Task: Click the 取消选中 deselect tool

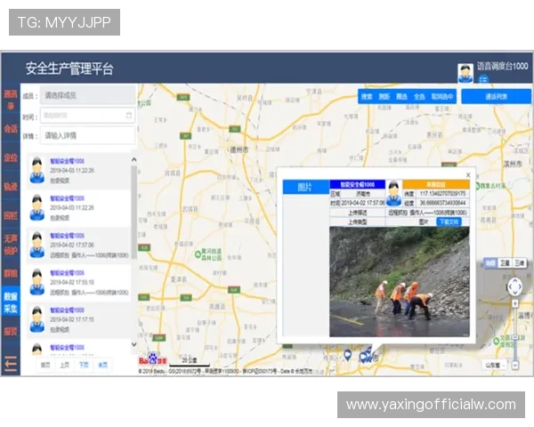Action: [x=442, y=97]
